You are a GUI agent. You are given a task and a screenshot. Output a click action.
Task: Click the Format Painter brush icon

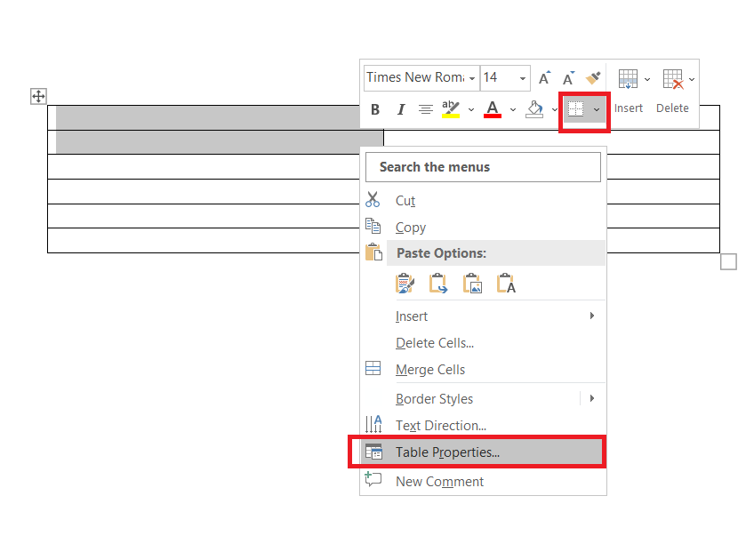click(x=593, y=78)
